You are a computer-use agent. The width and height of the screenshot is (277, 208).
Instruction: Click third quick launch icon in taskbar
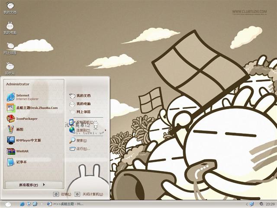(35, 204)
